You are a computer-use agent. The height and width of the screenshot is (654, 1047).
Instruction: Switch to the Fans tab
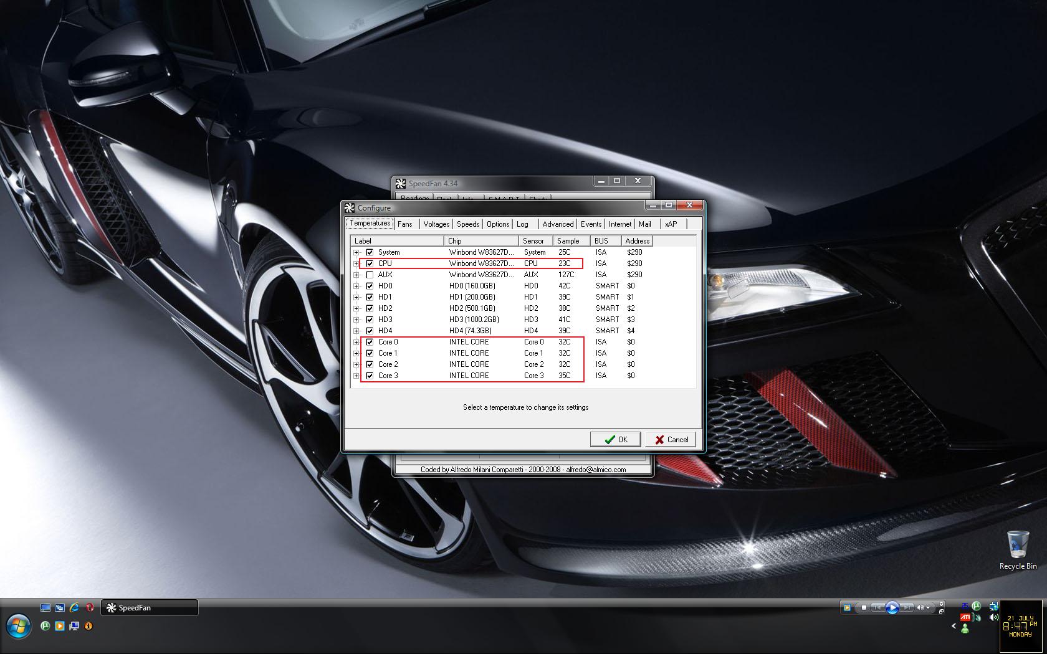coord(405,224)
